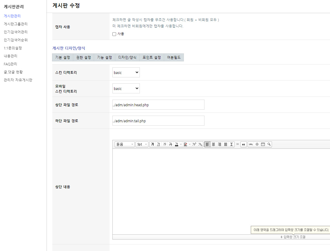Open 글,댓글 현황 sidebar link
The image size is (330, 251).
click(x=13, y=72)
